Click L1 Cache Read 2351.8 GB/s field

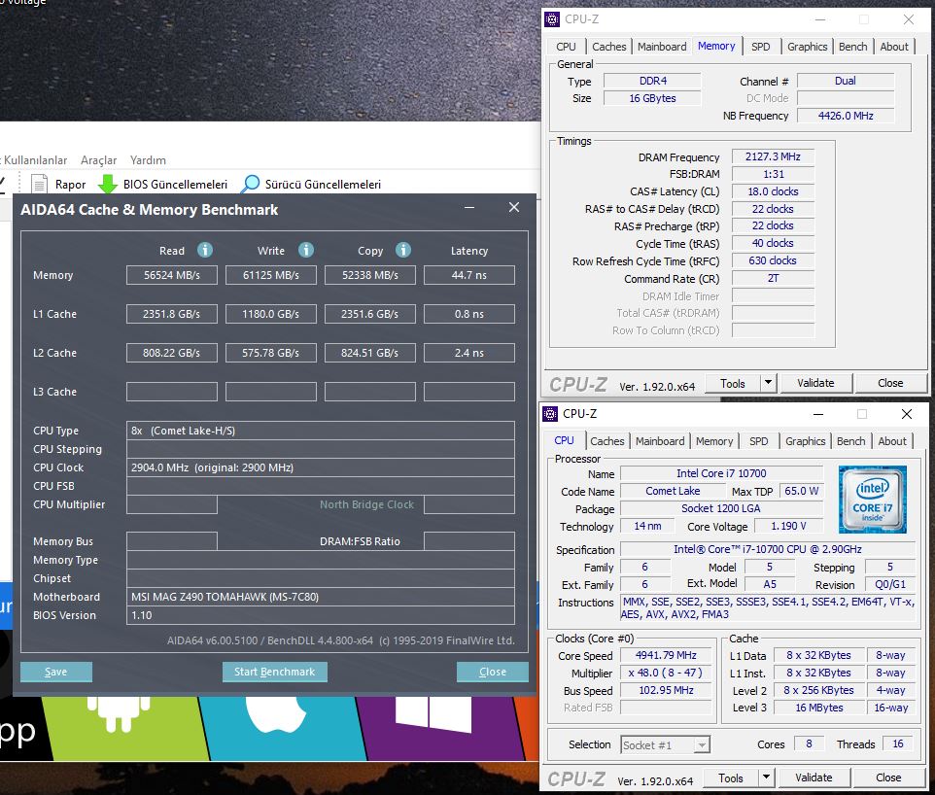coord(172,314)
